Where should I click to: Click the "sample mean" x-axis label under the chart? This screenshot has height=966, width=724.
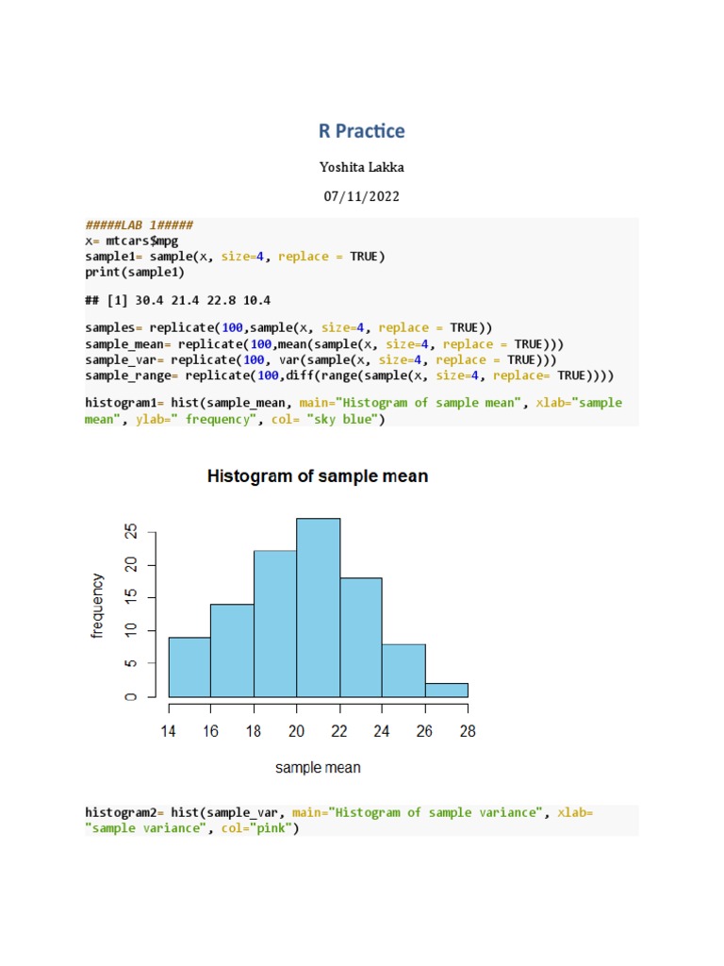tap(318, 768)
